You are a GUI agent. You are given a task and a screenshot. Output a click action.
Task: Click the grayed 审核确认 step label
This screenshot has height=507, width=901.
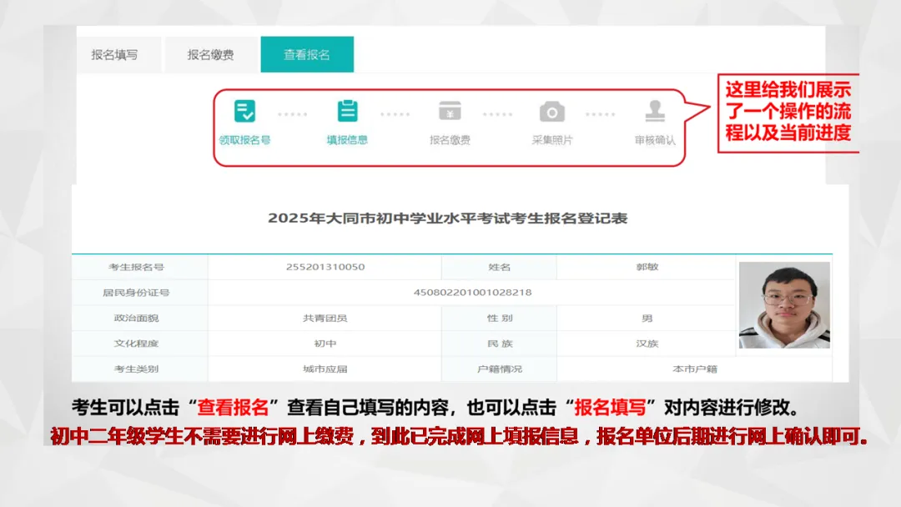pos(654,138)
